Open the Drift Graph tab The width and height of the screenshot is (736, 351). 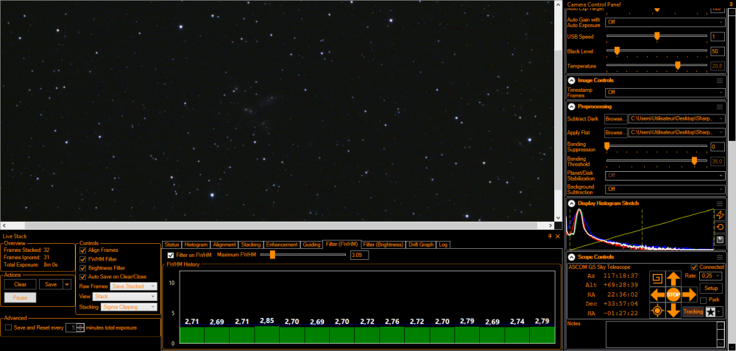click(420, 245)
